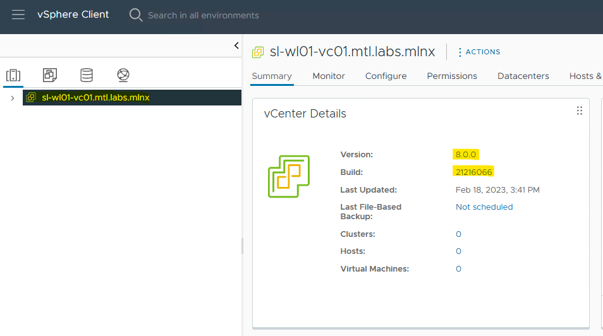
Task: Select the build number 21216066
Action: [473, 172]
